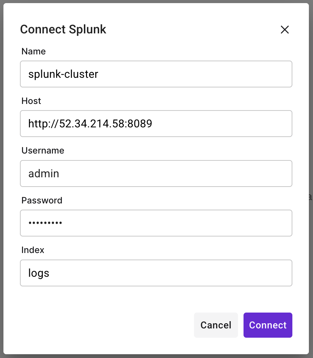Click the http://52.34.214.58:8089 URL text
Screen dimensions: 313x358
tap(90, 124)
